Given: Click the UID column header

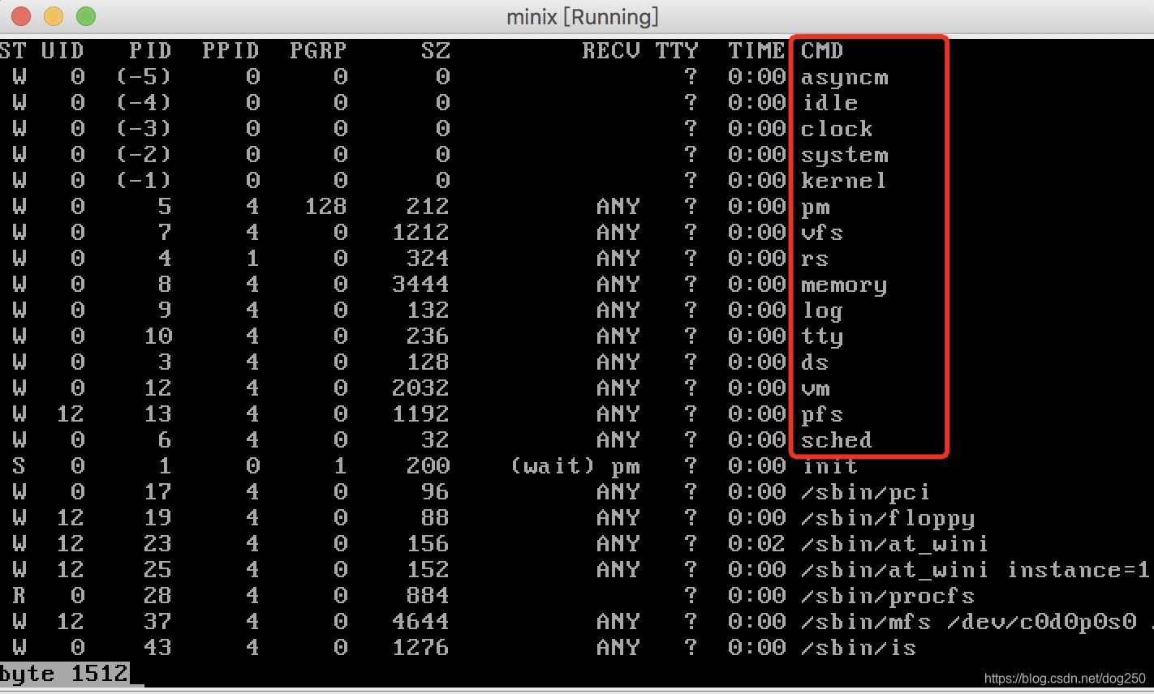Looking at the screenshot, I should point(62,51).
